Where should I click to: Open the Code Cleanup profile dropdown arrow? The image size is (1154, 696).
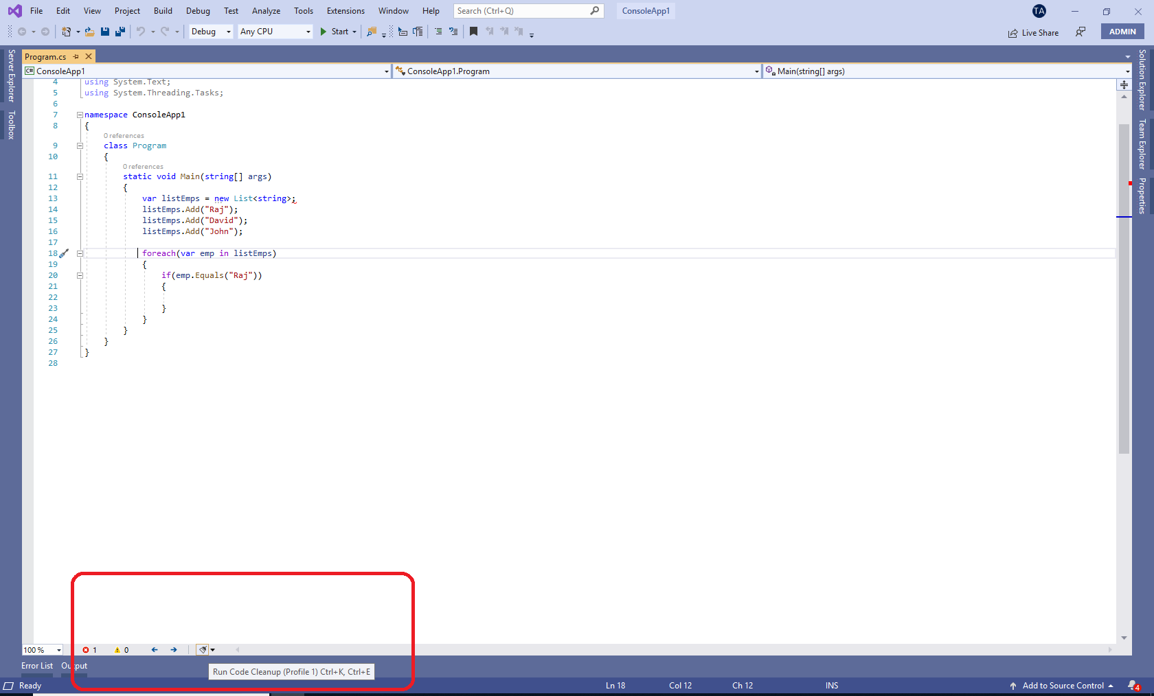pyautogui.click(x=212, y=650)
